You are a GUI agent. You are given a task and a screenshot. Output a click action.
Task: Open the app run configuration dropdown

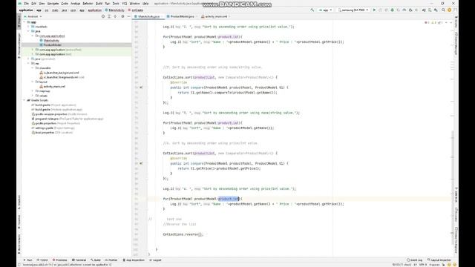pos(325,10)
